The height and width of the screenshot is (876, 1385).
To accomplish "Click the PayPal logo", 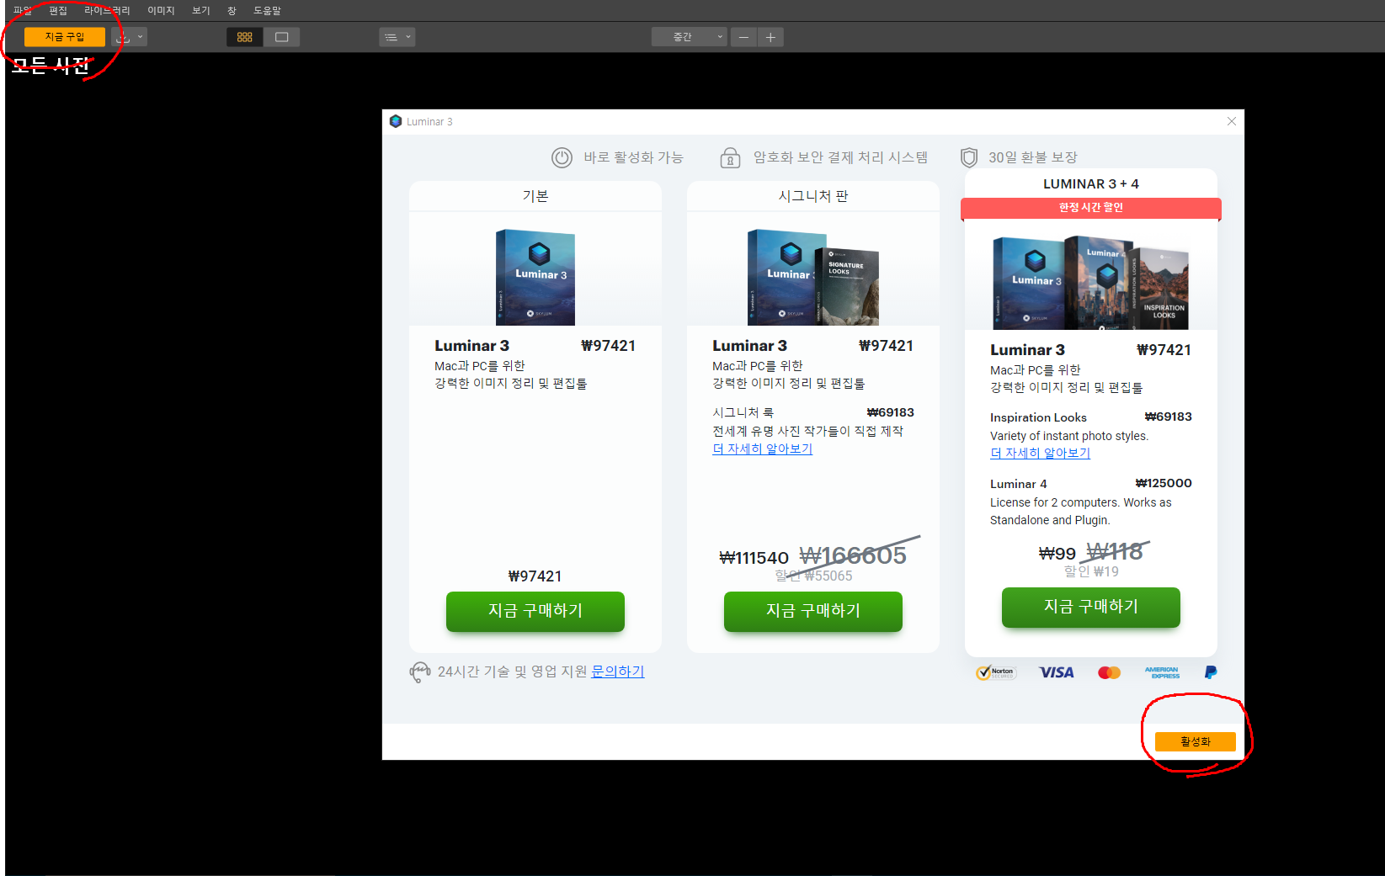I will [1211, 672].
